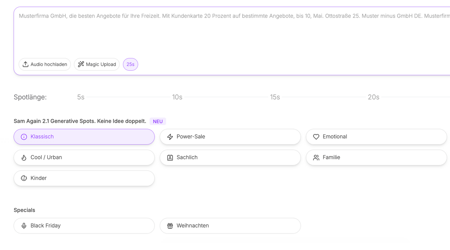Click the smiley face icon on Kinder
The width and height of the screenshot is (450, 250).
(x=24, y=179)
